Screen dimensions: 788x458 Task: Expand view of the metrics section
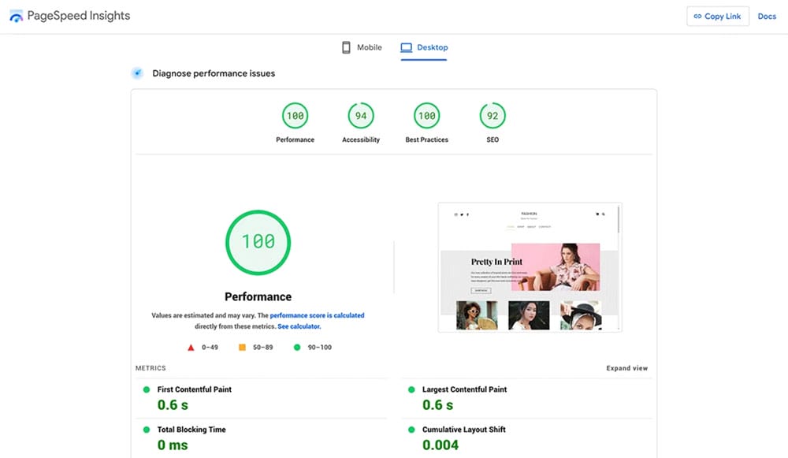(626, 368)
